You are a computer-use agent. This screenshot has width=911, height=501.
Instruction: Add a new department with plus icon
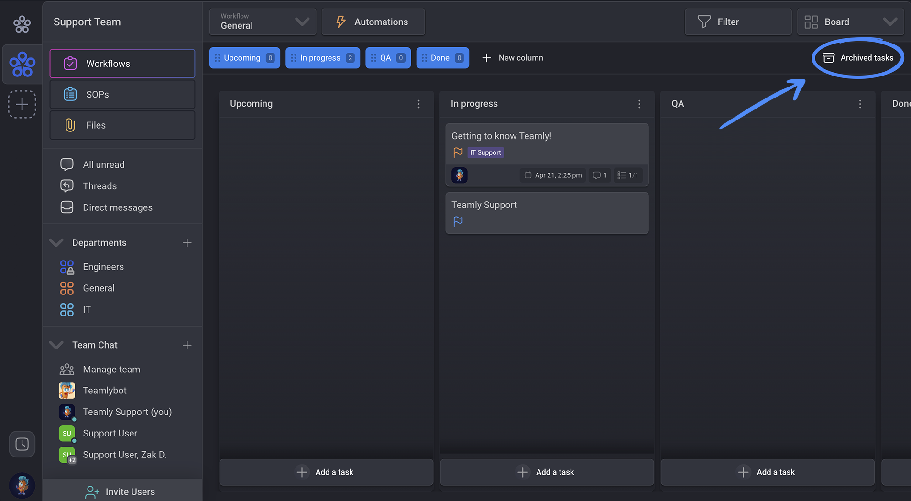[187, 243]
